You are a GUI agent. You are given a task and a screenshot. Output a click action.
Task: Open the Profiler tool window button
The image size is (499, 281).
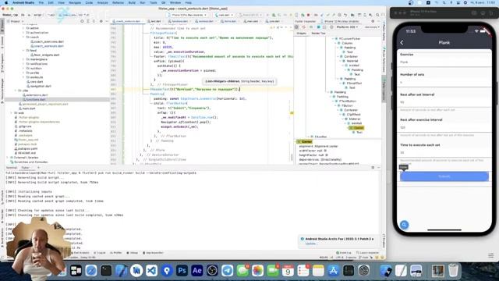[x=116, y=253]
